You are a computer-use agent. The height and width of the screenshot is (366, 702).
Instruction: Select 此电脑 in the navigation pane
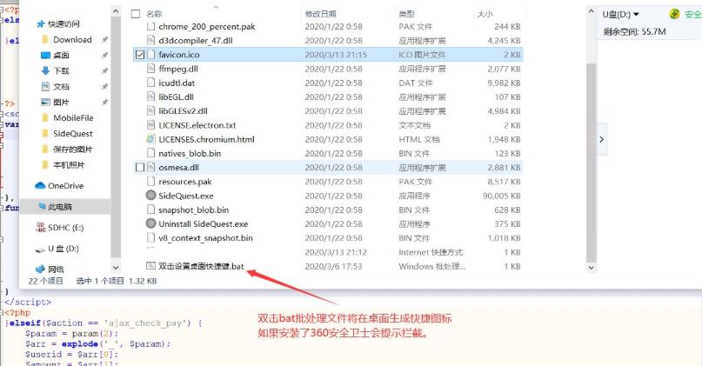pyautogui.click(x=60, y=206)
